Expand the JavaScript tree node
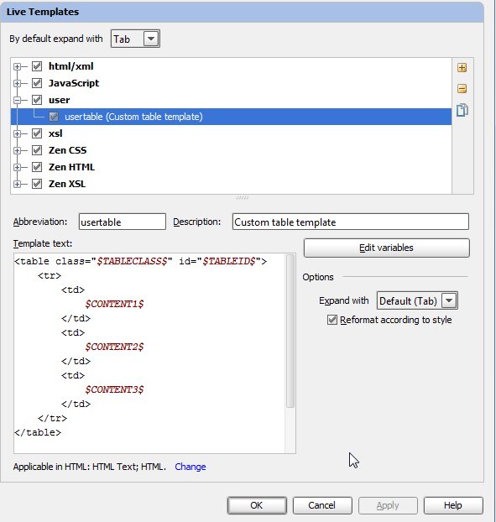The width and height of the screenshot is (496, 522). [x=17, y=83]
